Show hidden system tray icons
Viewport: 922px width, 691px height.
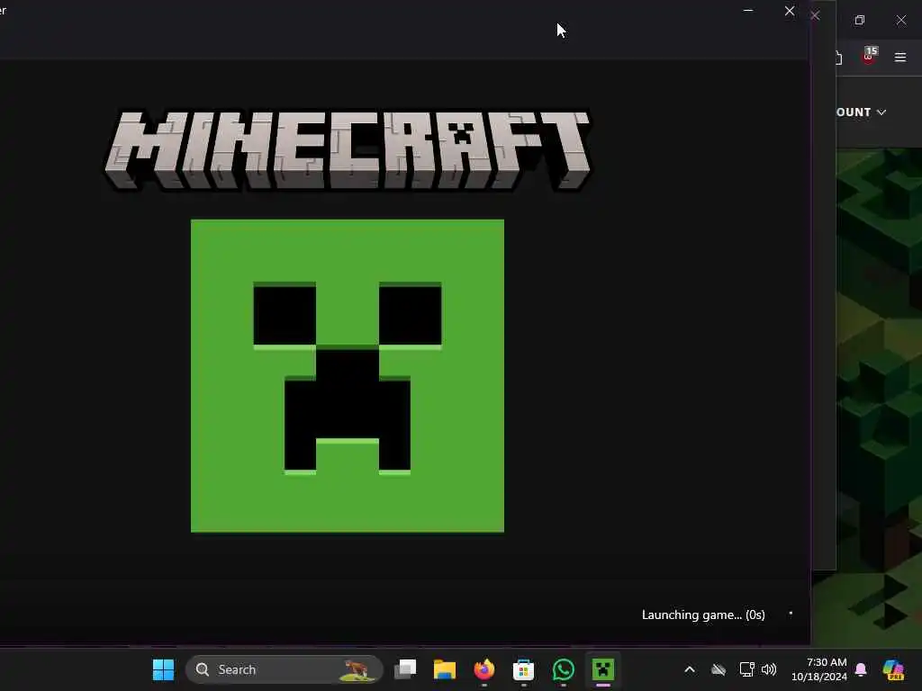[690, 669]
